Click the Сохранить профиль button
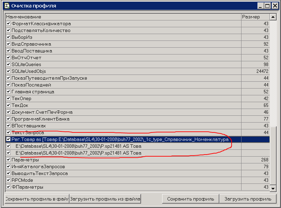 coord(190,199)
